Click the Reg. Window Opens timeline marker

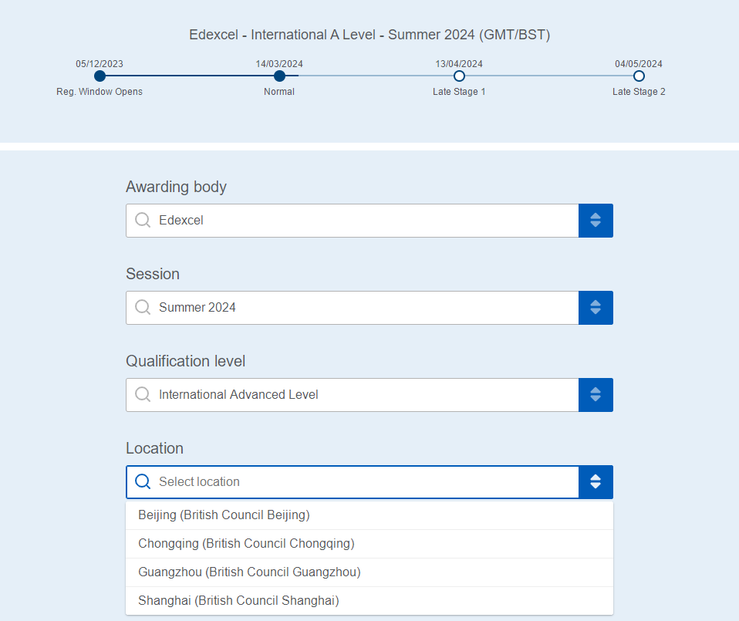coord(100,76)
